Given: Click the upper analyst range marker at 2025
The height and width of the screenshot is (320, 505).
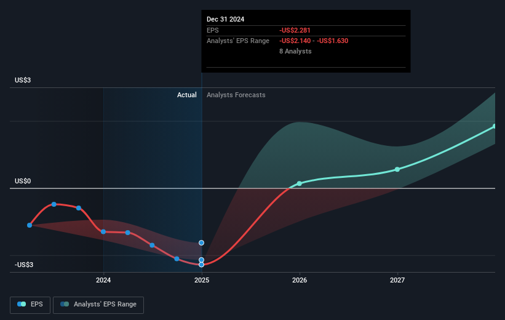Looking at the screenshot, I should click(x=201, y=242).
